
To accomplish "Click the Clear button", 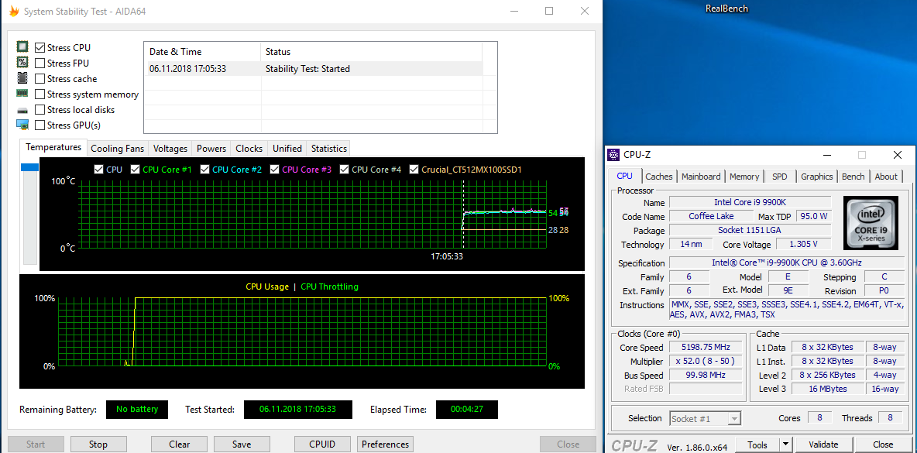I will [x=179, y=444].
